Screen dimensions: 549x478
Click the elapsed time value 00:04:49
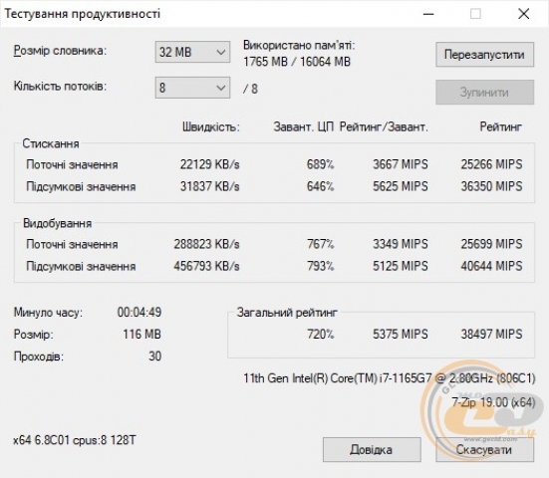139,312
